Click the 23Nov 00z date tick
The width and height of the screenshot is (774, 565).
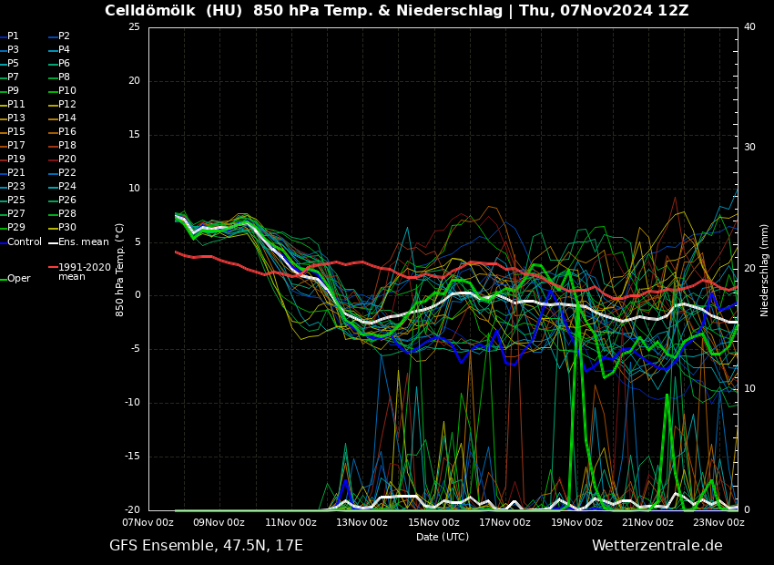[x=718, y=523]
